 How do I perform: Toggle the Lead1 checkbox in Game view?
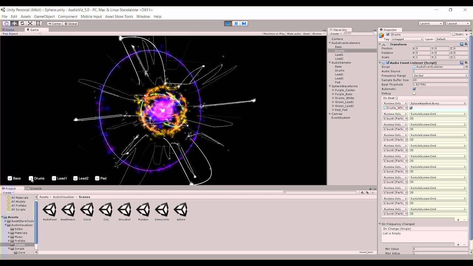click(x=54, y=178)
